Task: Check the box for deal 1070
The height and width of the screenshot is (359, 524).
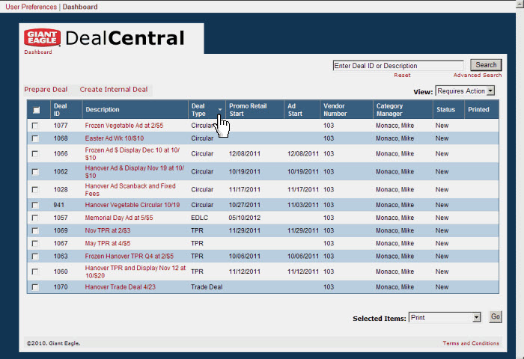Action: [x=34, y=287]
